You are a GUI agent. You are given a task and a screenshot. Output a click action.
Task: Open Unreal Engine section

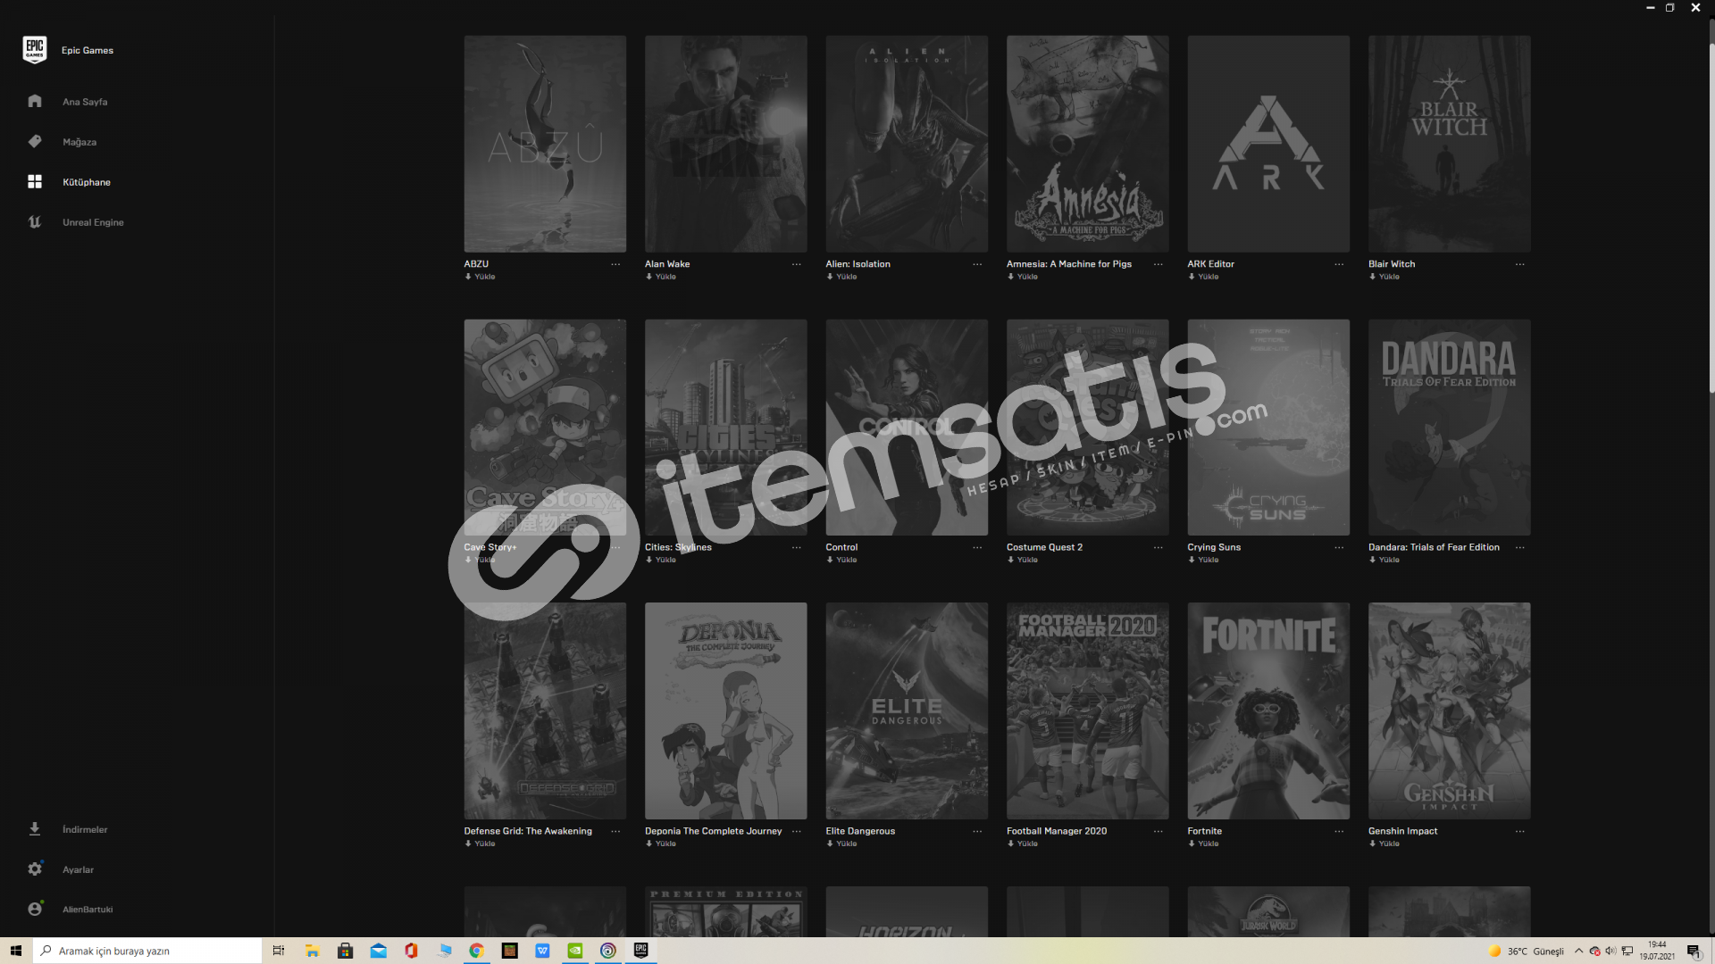93,222
